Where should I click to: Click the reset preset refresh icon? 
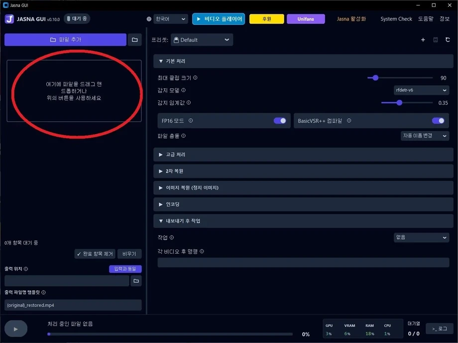(x=448, y=40)
